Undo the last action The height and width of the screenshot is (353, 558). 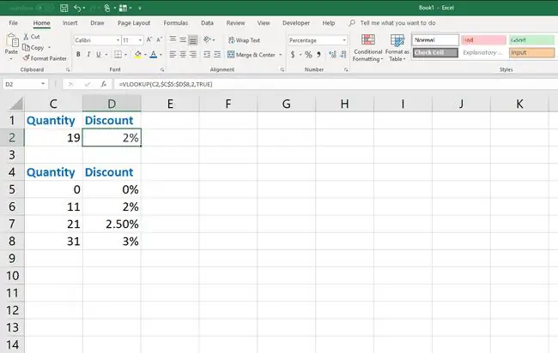click(77, 8)
